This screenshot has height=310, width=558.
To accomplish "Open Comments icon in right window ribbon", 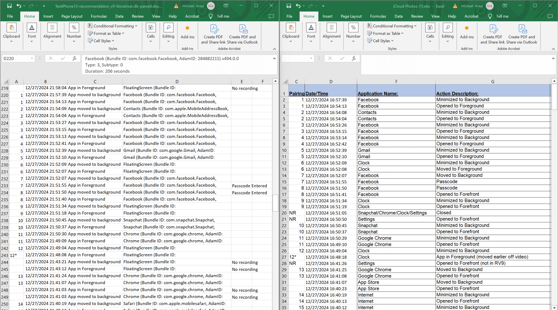I will coord(550,16).
